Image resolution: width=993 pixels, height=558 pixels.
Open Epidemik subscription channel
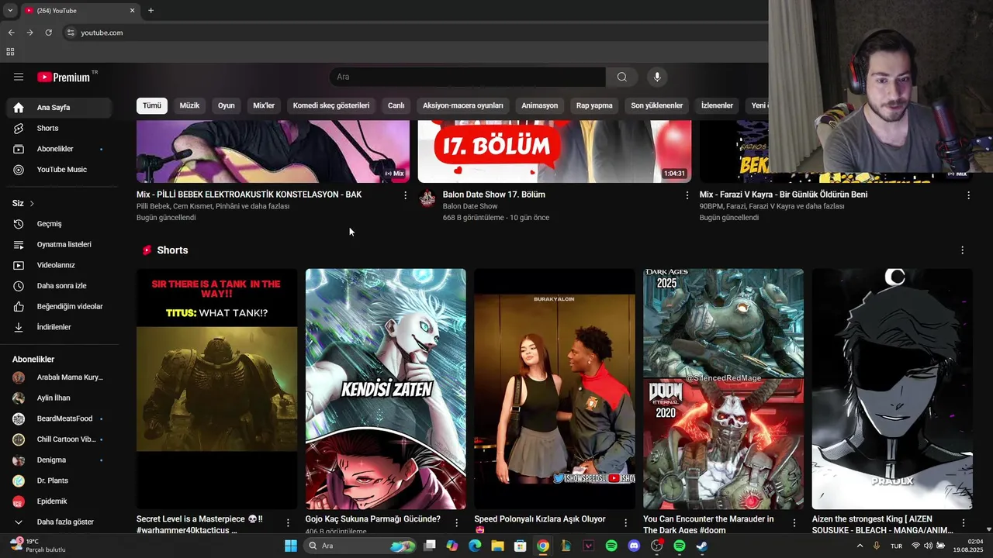(60, 501)
